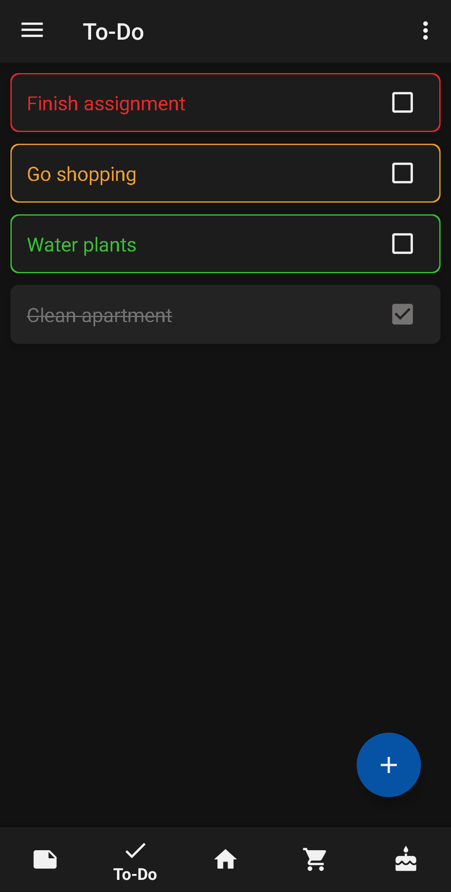Go to the home tab icon
The width and height of the screenshot is (451, 892).
tap(225, 859)
